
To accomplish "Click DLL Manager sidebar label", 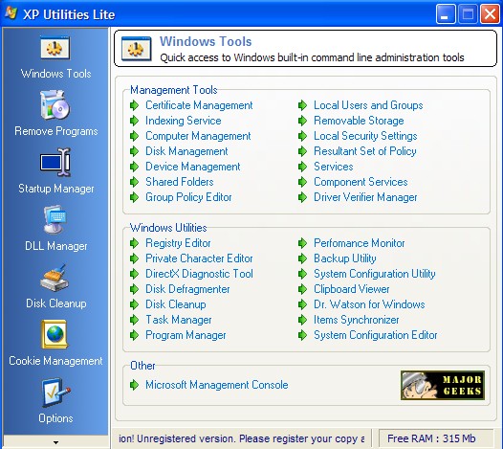I will coord(56,246).
